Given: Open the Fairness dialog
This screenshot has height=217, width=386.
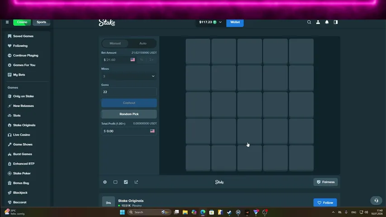Looking at the screenshot, I should pos(325,182).
